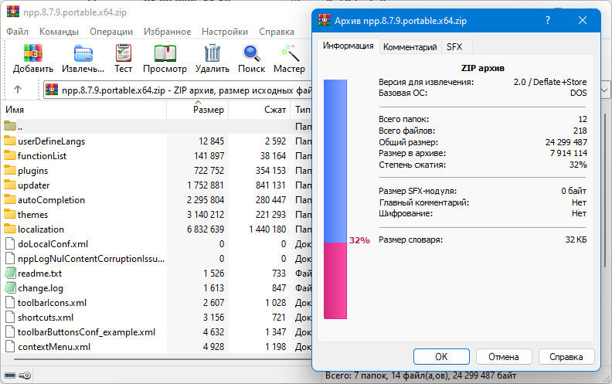Sort by Тип column header
The image size is (612, 384).
point(301,110)
